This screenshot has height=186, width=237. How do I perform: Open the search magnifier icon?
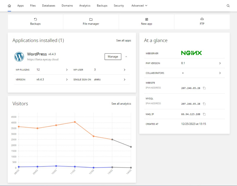pyautogui.click(x=228, y=6)
